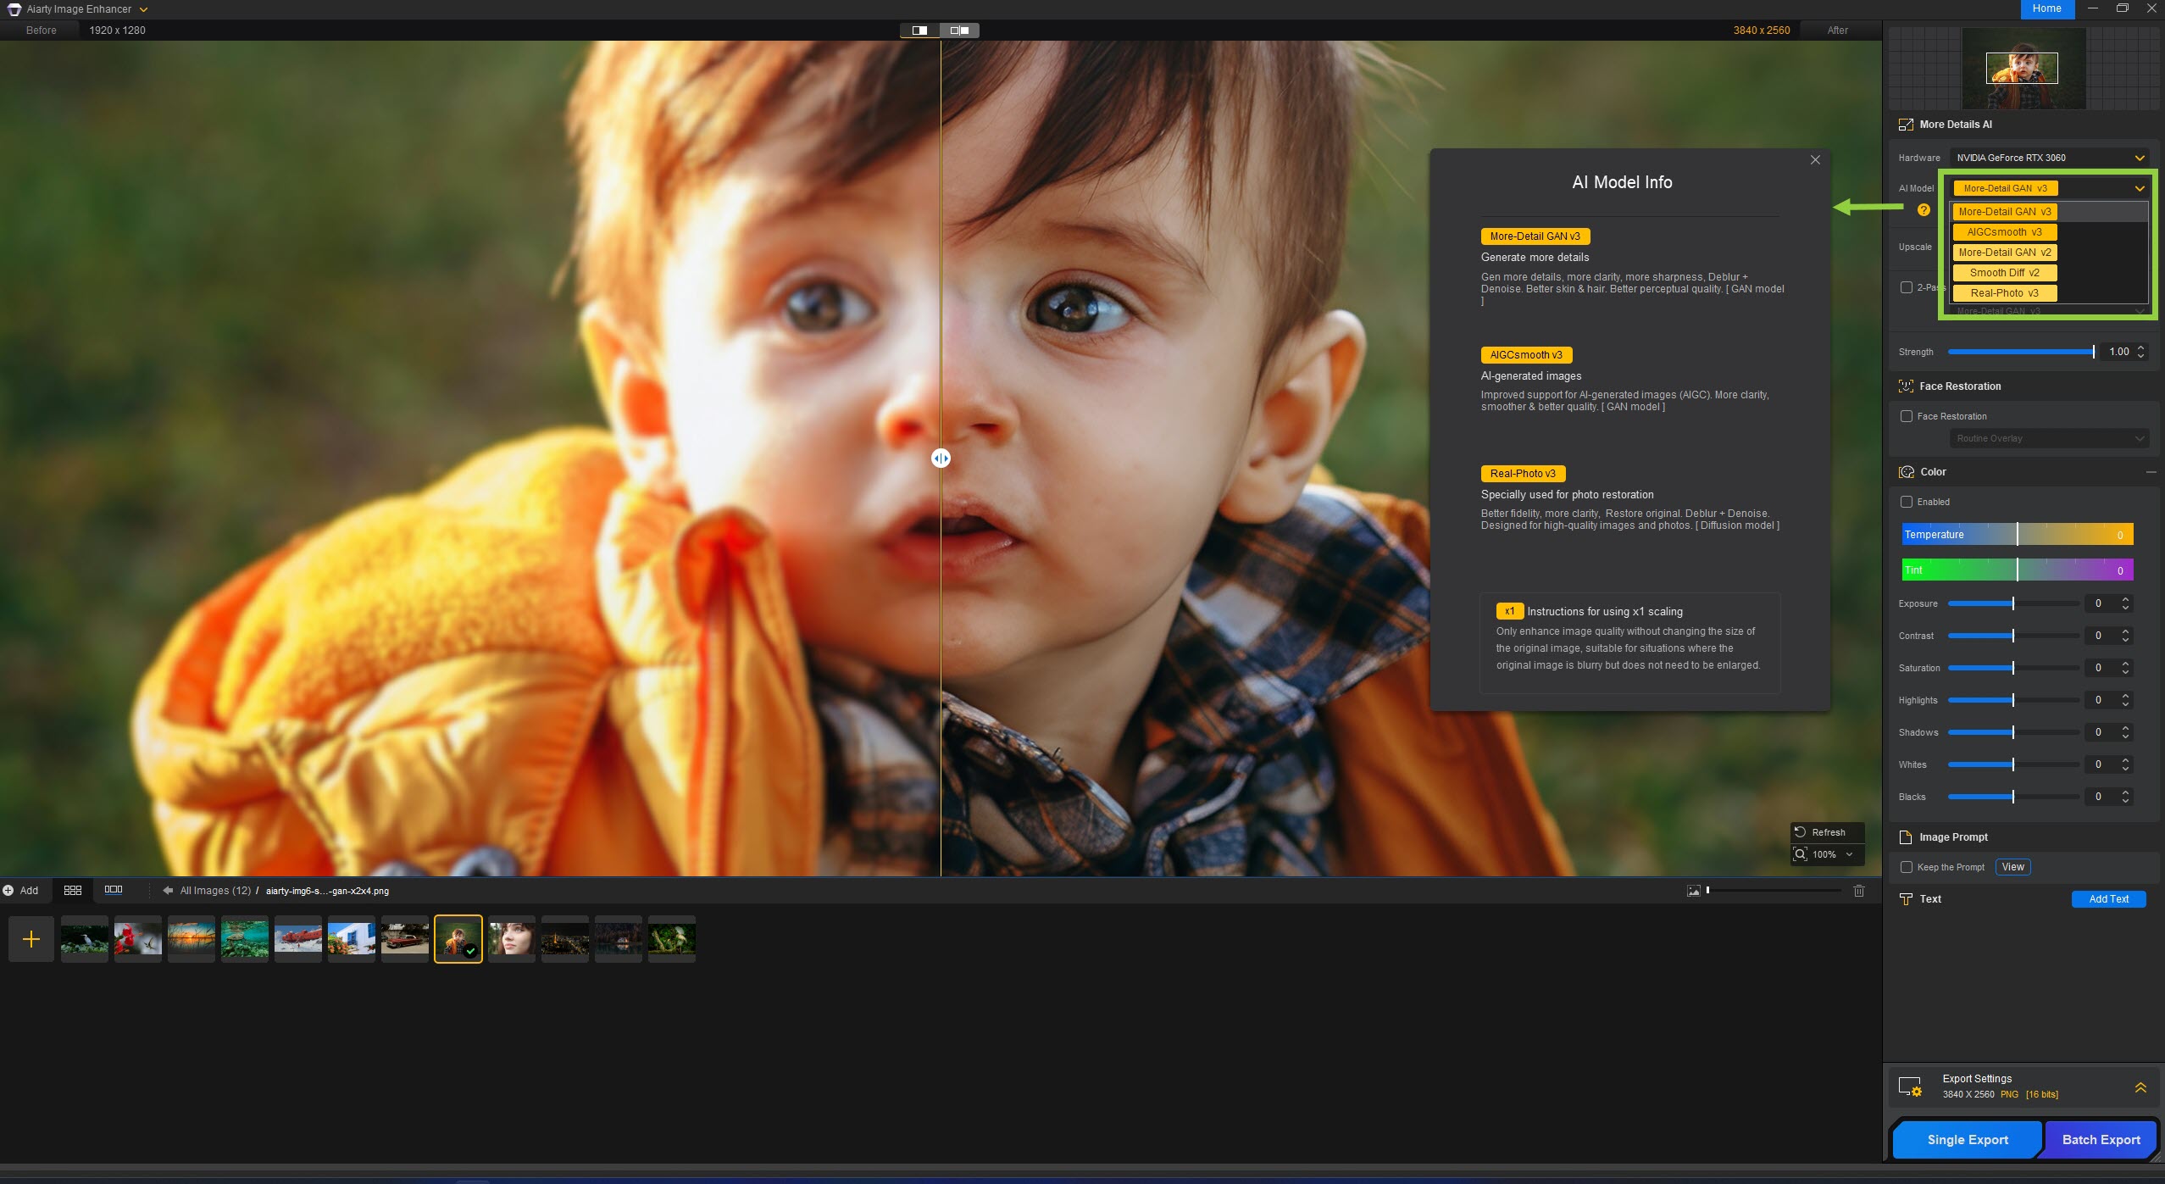This screenshot has height=1184, width=2165.
Task: Open the 100% zoom level dropdown
Action: point(1849,854)
